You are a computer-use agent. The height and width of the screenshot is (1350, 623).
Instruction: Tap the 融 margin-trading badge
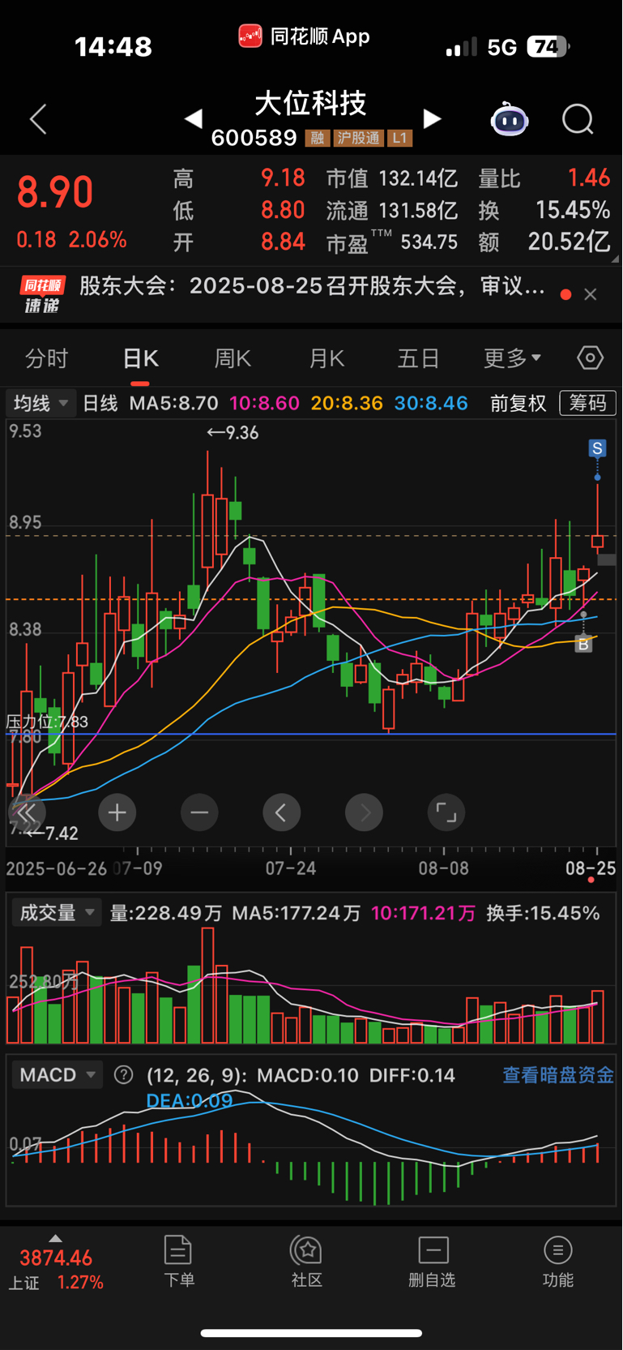pos(317,139)
